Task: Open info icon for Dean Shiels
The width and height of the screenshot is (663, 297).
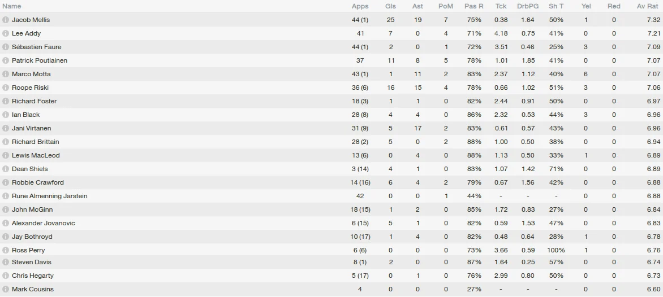Action: click(6, 169)
